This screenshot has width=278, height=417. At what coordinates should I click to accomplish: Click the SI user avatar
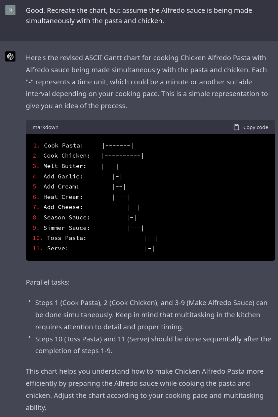click(x=10, y=10)
